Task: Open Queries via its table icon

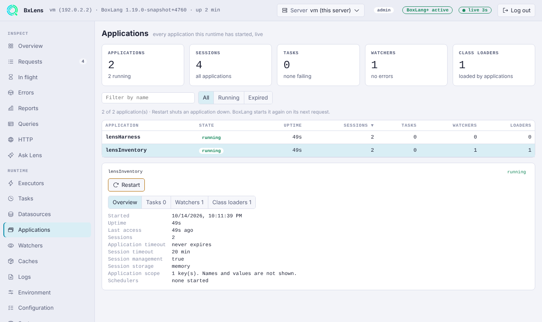Action: [11, 124]
